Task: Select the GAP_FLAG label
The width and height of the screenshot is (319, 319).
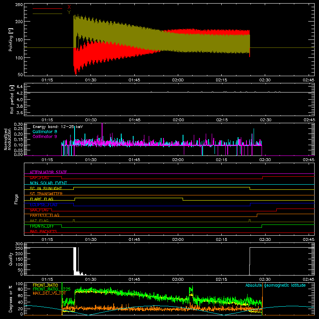Action: (39, 177)
